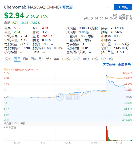Open 区间统计 range statistics link
Image resolution: width=136 pixels, height=148 pixels.
click(109, 65)
